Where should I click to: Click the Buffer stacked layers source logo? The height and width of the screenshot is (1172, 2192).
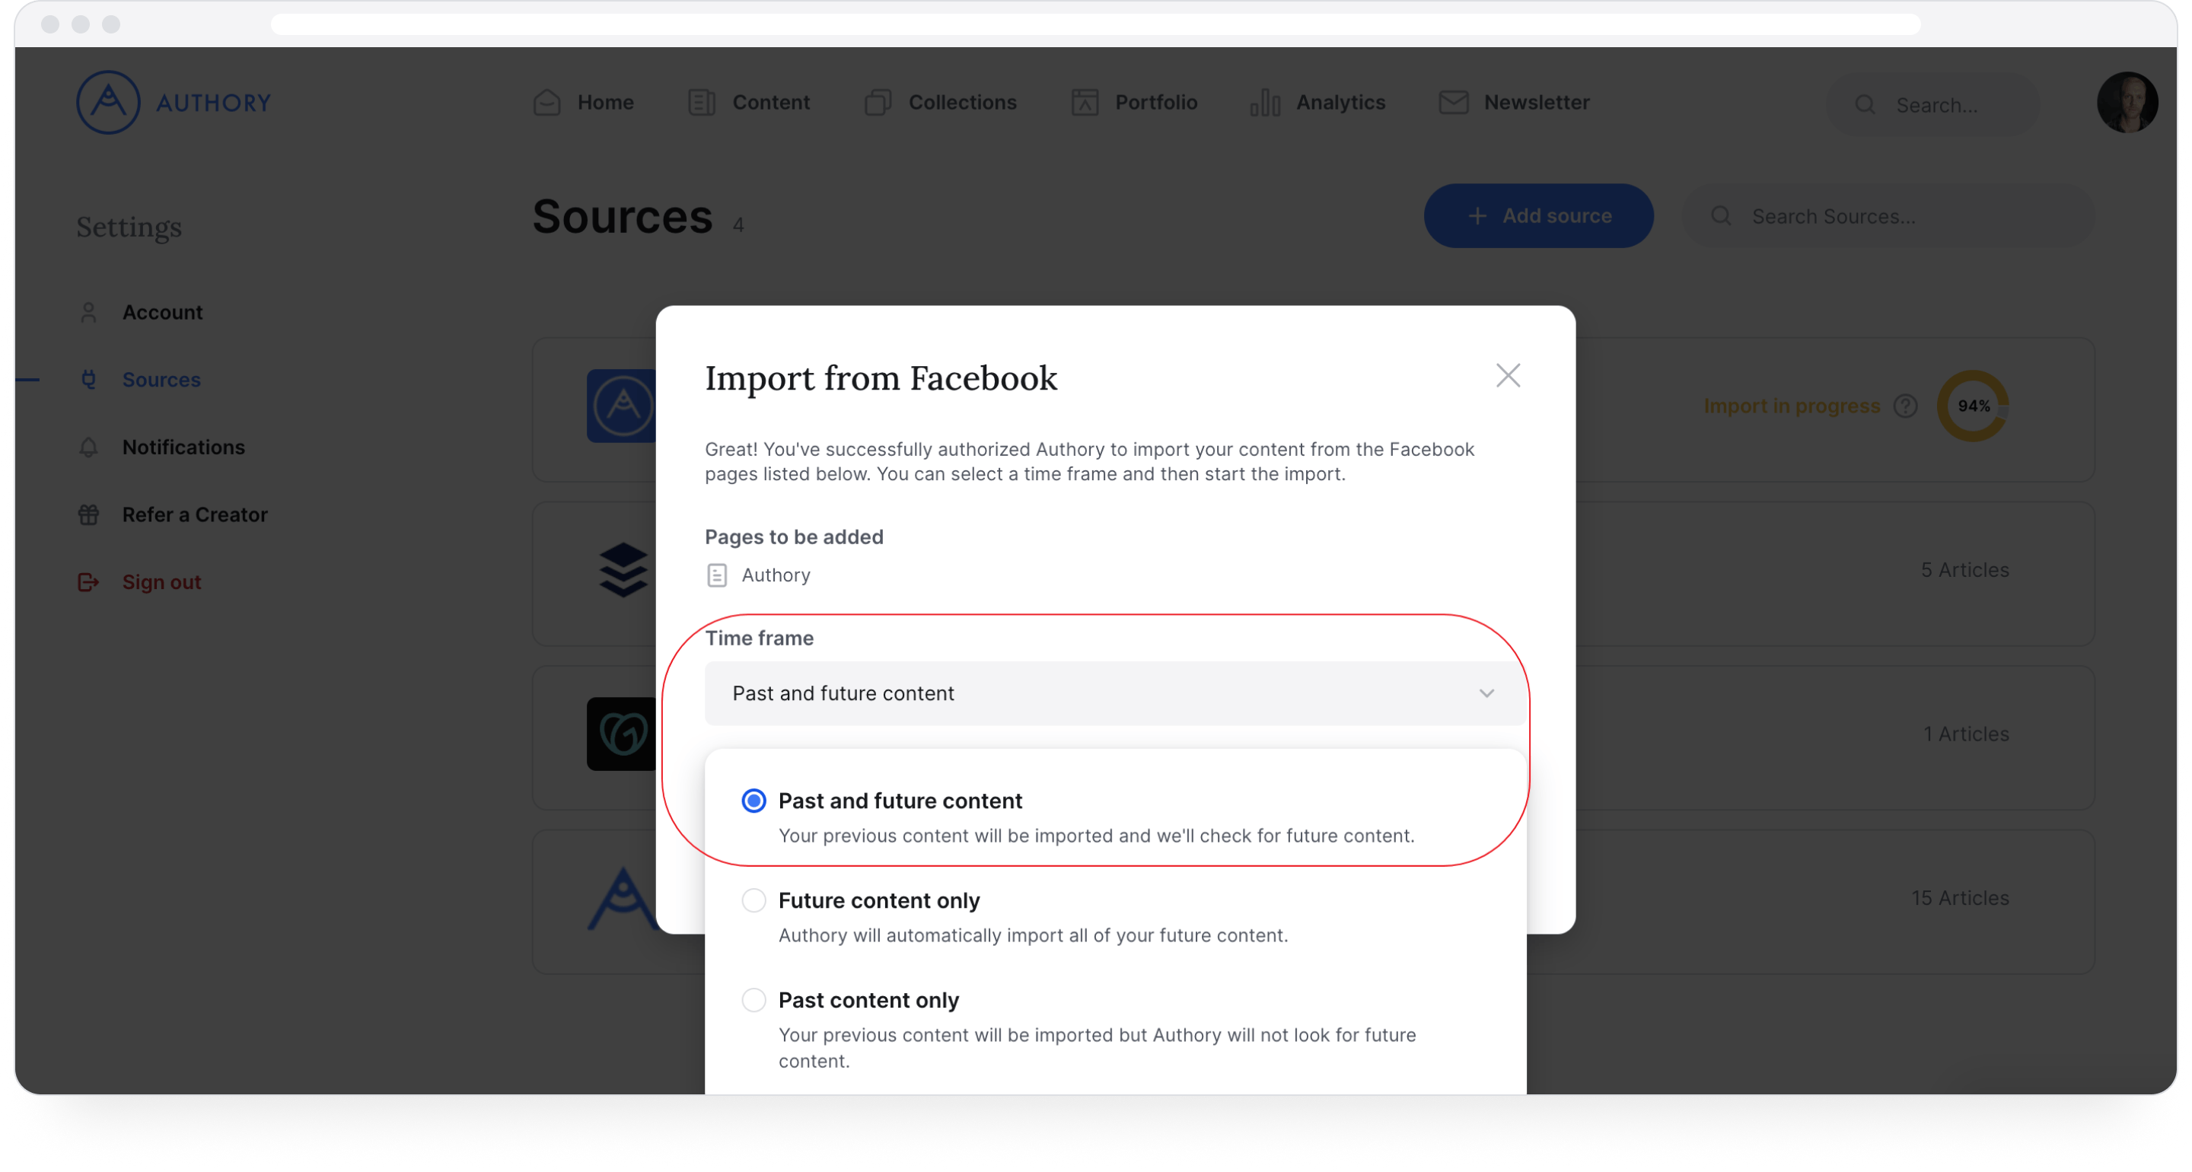(x=623, y=569)
